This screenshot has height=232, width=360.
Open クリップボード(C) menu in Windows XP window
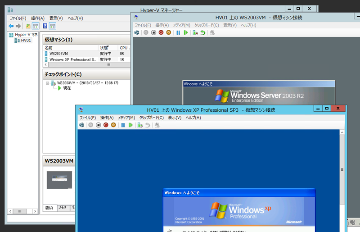tap(152, 118)
